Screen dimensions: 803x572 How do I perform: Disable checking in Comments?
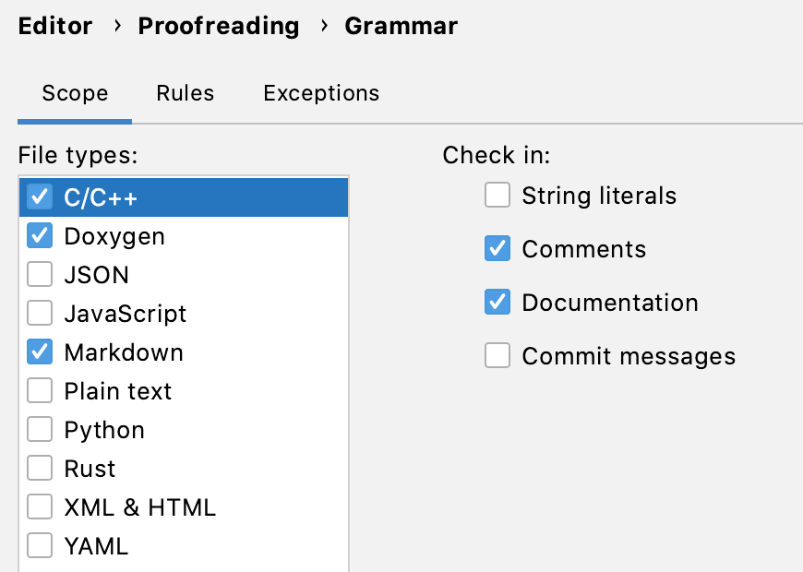[497, 248]
